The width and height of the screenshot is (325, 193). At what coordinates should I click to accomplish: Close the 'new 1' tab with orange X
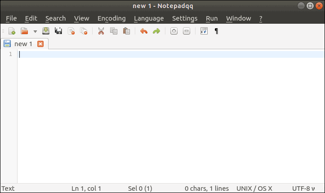coord(40,44)
